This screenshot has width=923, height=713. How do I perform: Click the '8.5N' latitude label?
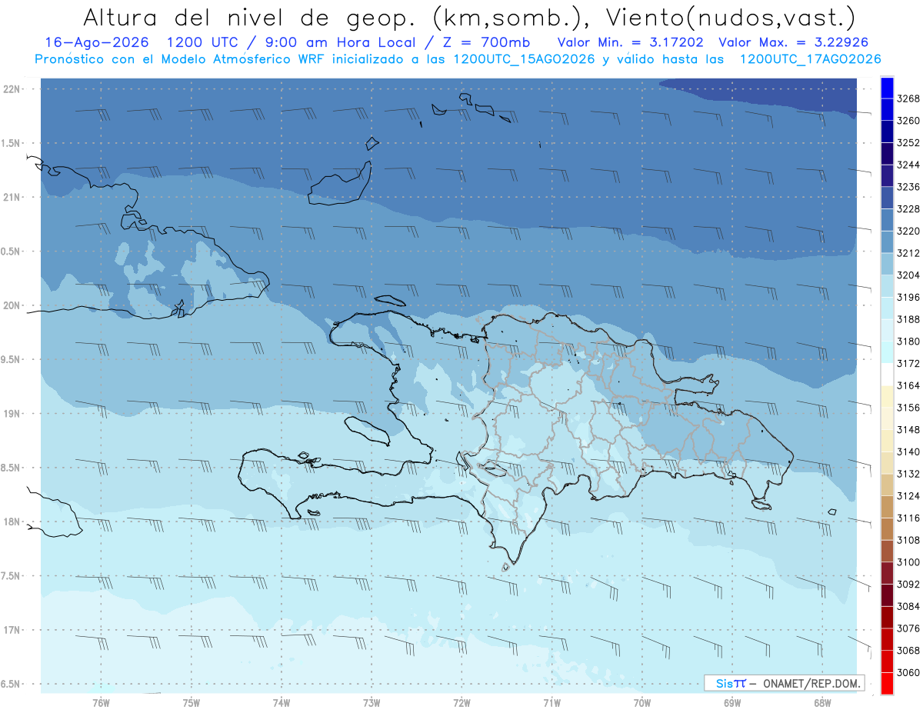click(12, 468)
